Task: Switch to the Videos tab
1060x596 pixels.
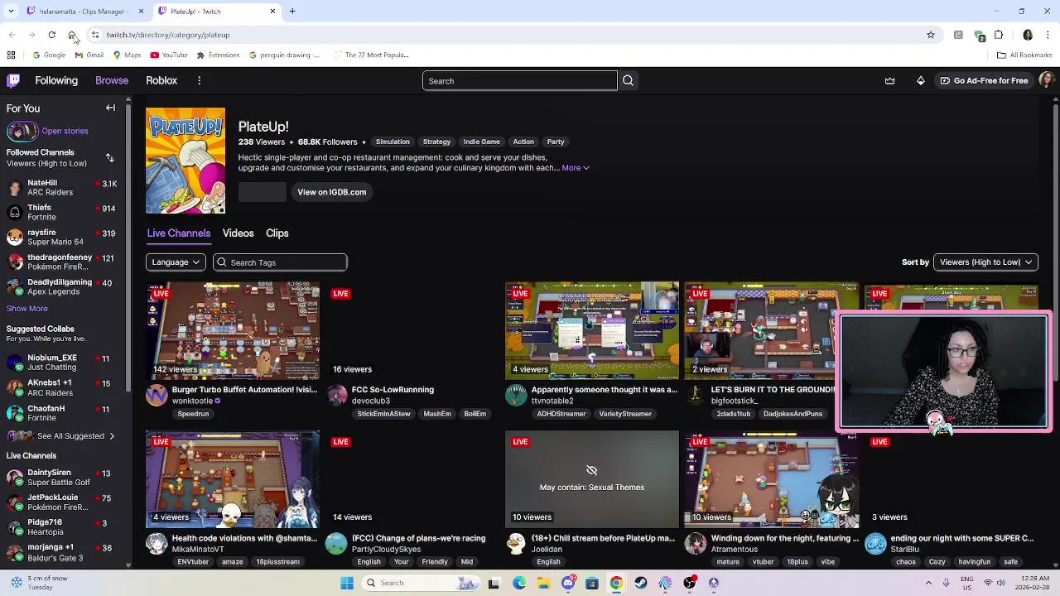Action: [238, 233]
